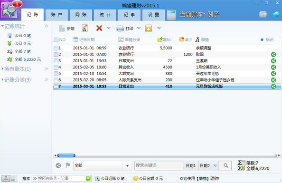282x183 pixels.
Task: Click the orange export download icon
Action: (x=149, y=28)
